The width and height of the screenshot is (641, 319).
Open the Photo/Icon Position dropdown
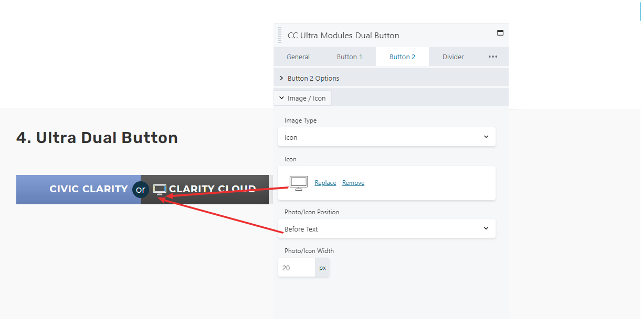[386, 229]
